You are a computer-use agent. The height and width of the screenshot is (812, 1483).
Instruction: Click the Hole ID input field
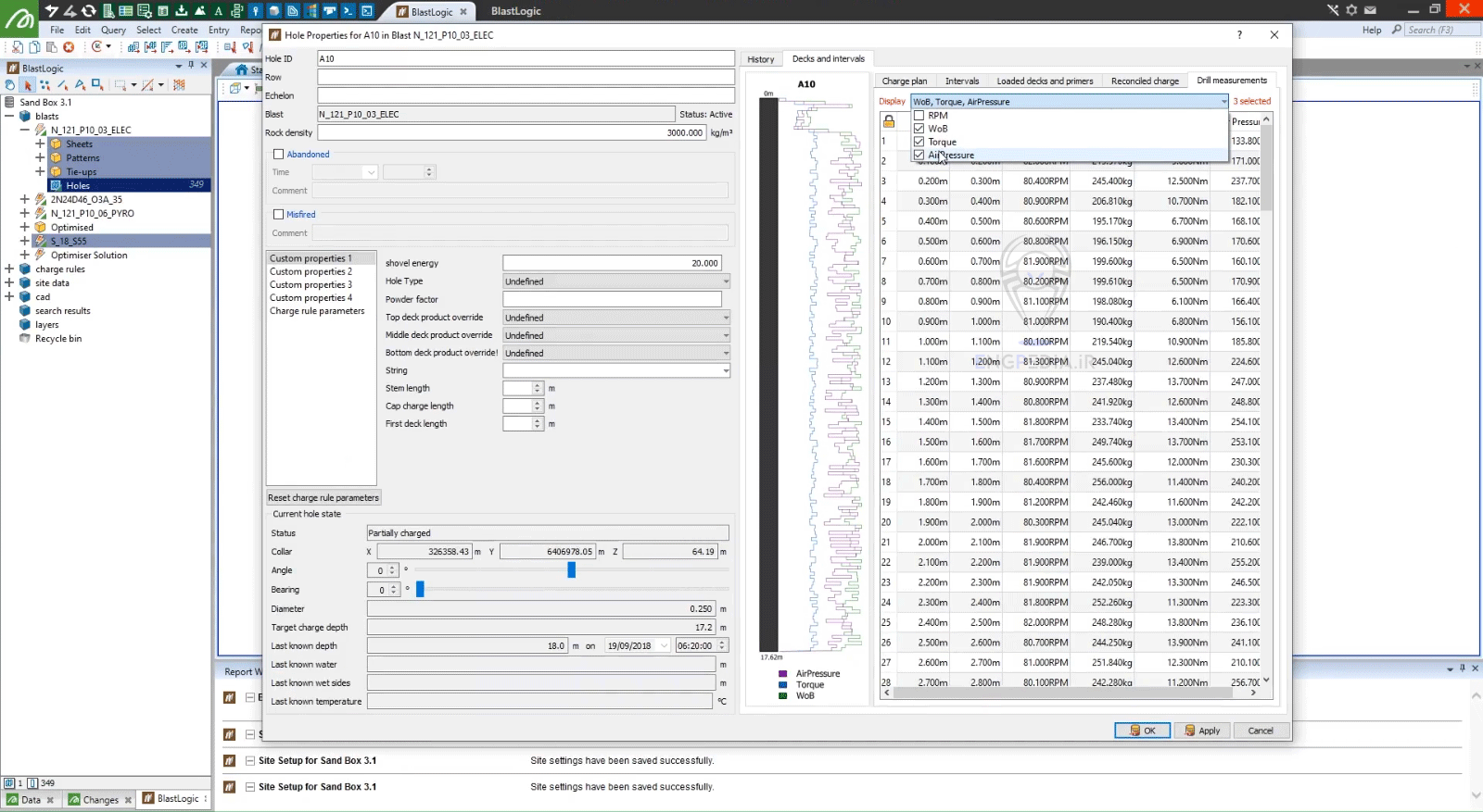coord(526,58)
